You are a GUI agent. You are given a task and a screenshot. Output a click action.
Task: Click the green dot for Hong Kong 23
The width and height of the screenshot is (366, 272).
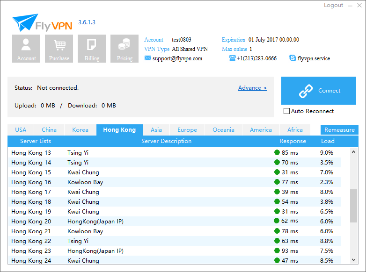[277, 251]
